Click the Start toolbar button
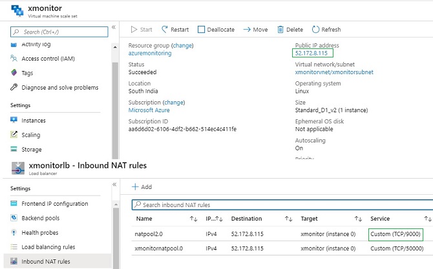Viewport: 433px width, 269px height. pyautogui.click(x=142, y=30)
